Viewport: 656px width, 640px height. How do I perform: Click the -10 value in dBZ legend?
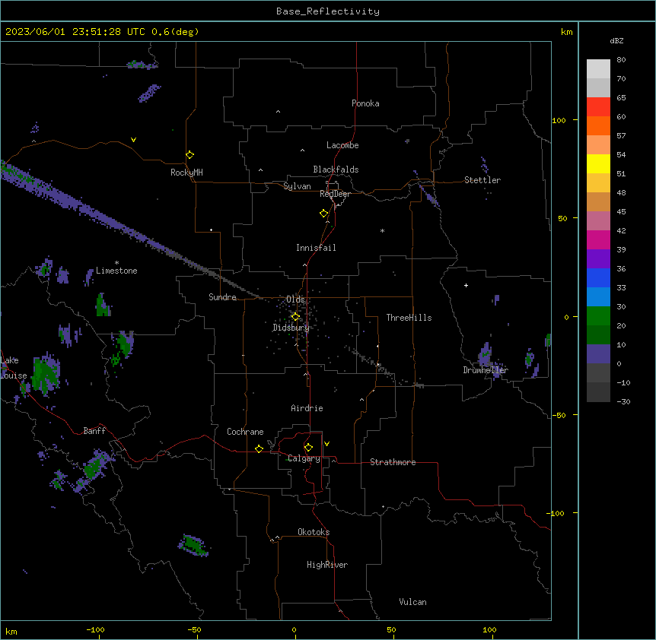623,382
